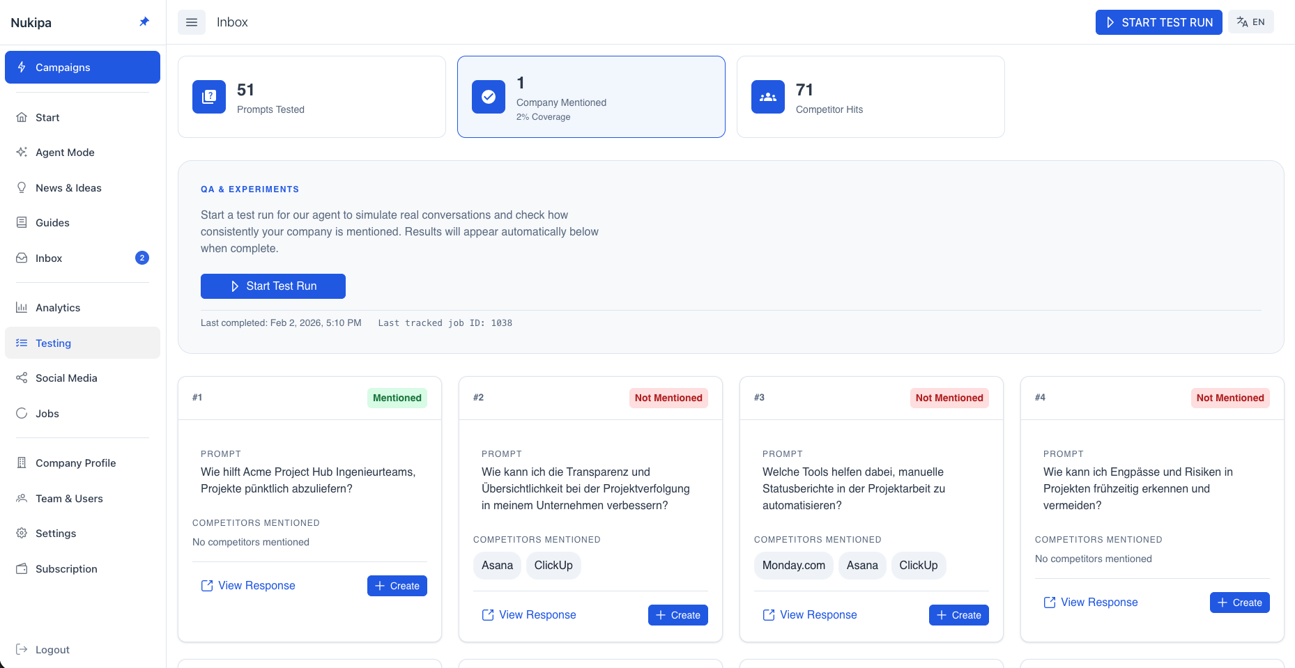The width and height of the screenshot is (1295, 668).
Task: Click the Inbox unread badge showing 2
Action: [x=142, y=258]
